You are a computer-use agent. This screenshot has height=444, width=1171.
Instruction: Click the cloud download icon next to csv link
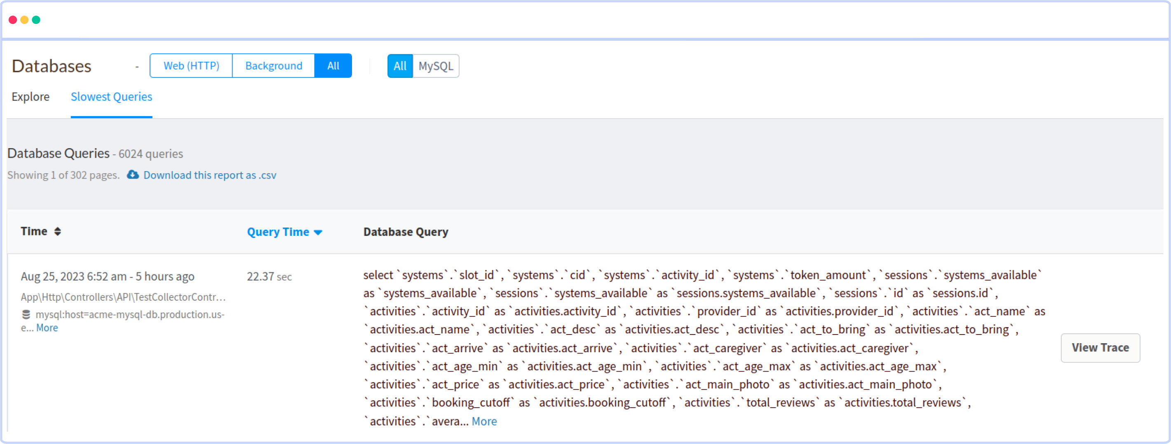(132, 175)
